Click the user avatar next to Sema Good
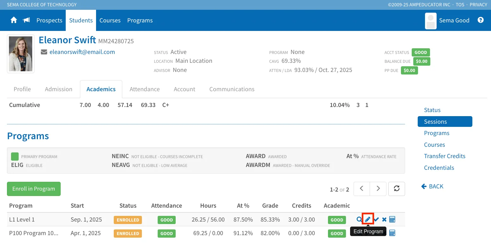 pyautogui.click(x=431, y=21)
